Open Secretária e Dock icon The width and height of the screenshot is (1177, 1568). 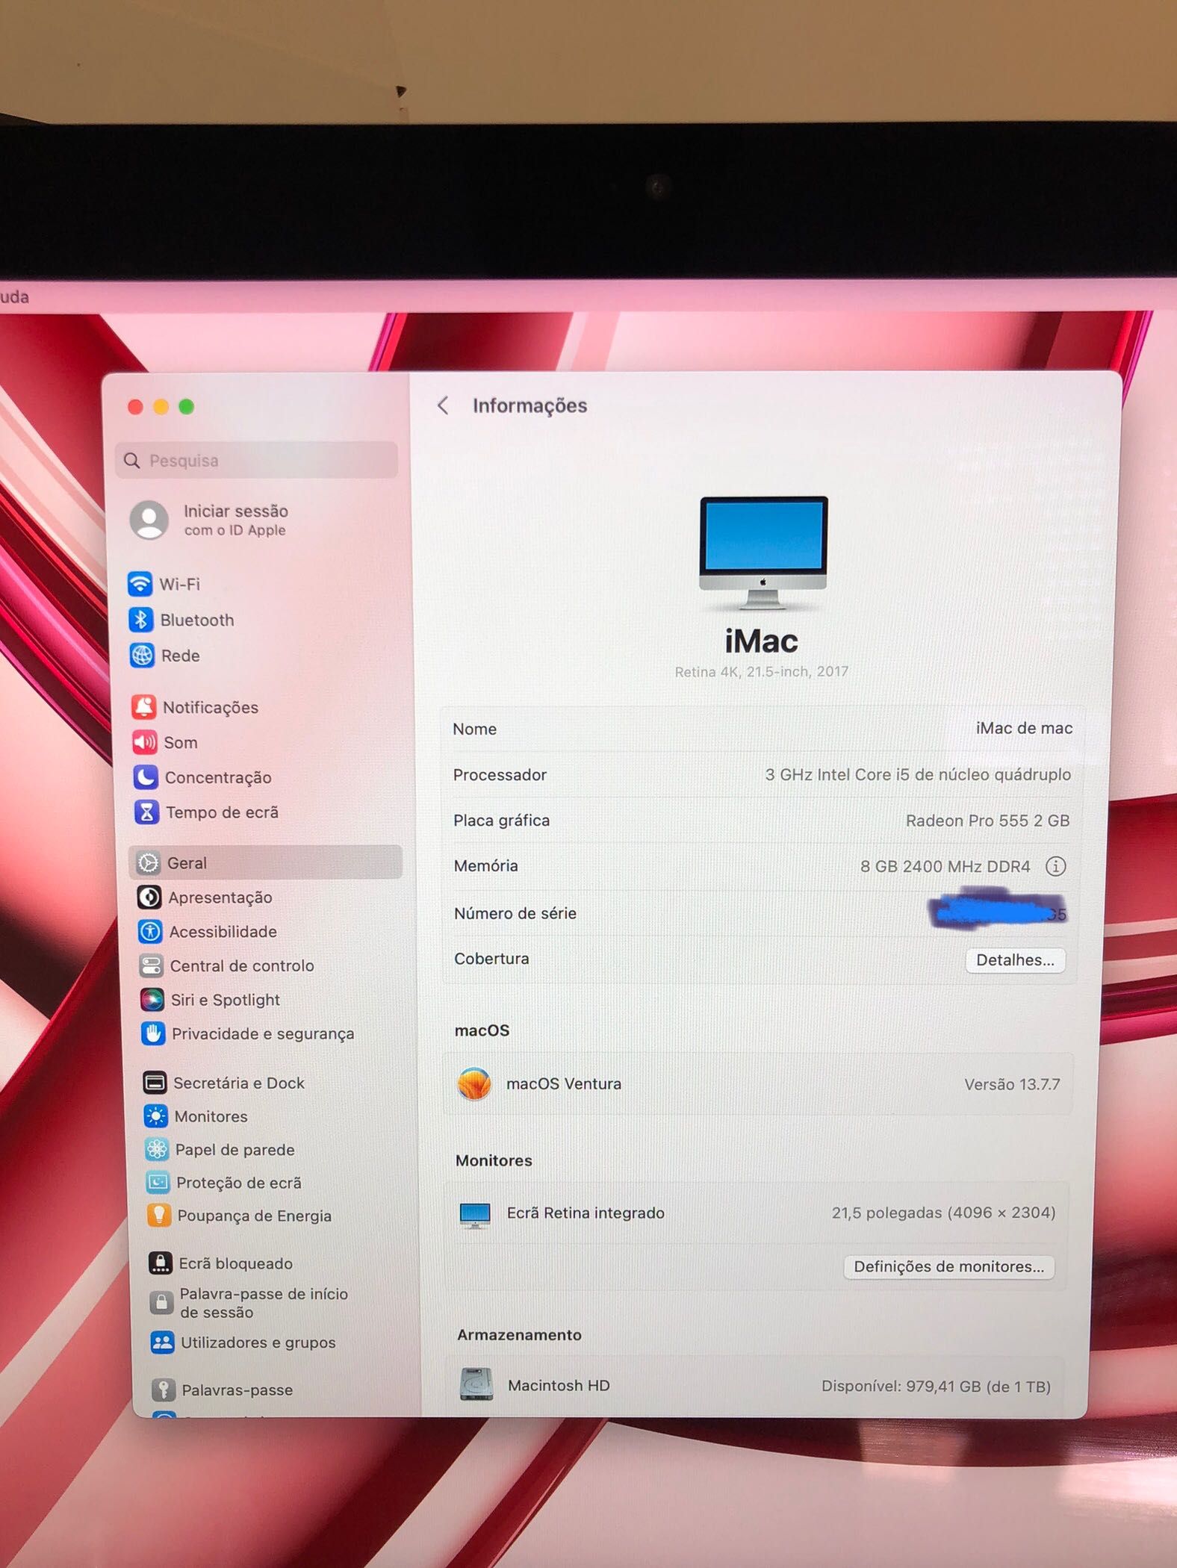pos(155,1082)
